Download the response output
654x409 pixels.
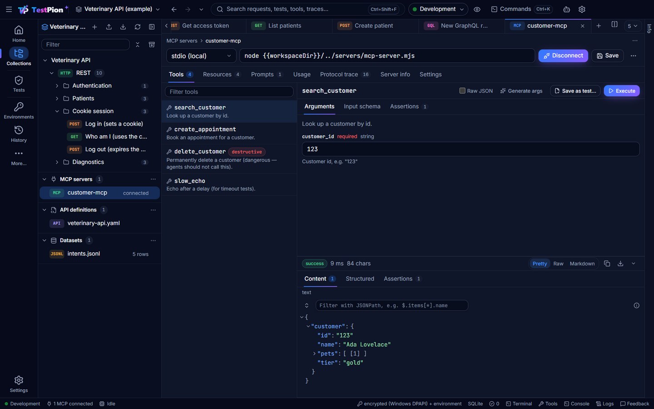coord(620,264)
